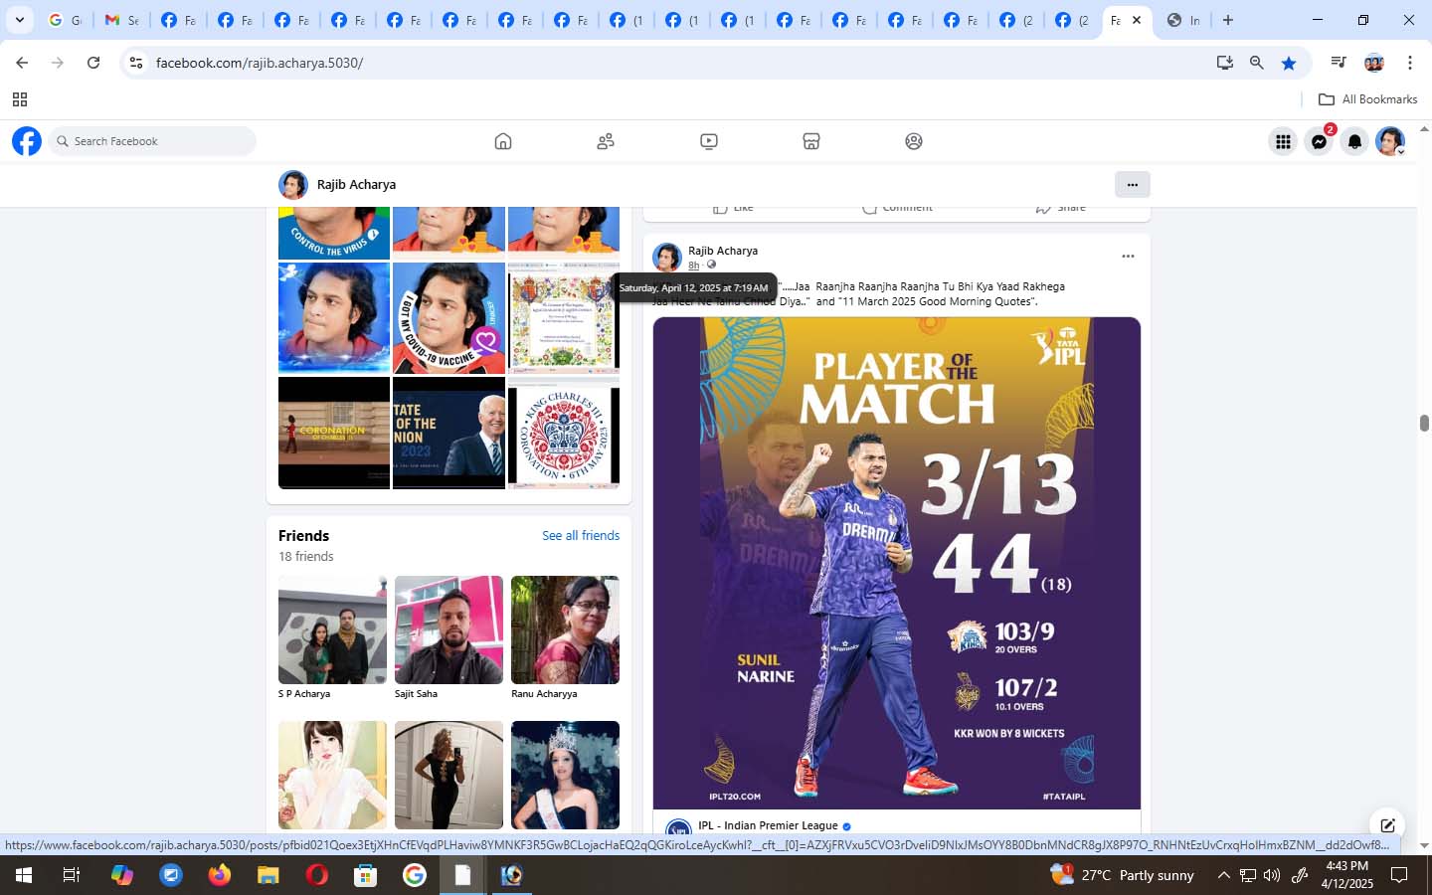Expand the tab search dropdown arrow
Screen dimensions: 1432x895
(x=19, y=20)
